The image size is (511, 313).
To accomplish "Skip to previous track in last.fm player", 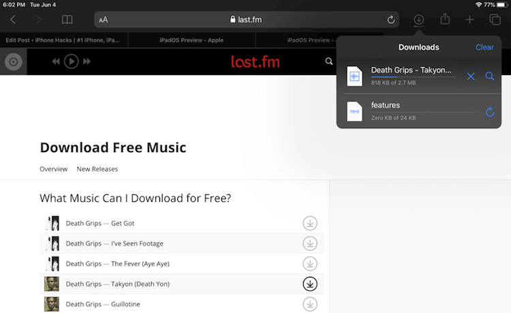I will click(x=56, y=61).
